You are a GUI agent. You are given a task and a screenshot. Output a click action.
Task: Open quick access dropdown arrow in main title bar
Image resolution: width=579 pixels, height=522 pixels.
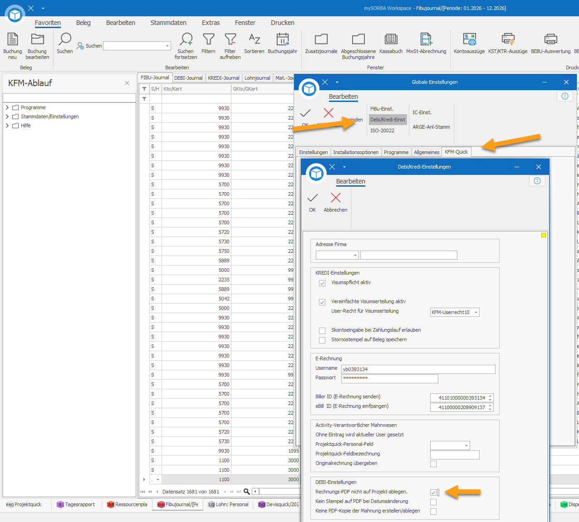coord(43,8)
